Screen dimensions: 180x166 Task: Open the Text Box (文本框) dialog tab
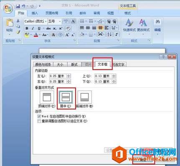pos(102,64)
